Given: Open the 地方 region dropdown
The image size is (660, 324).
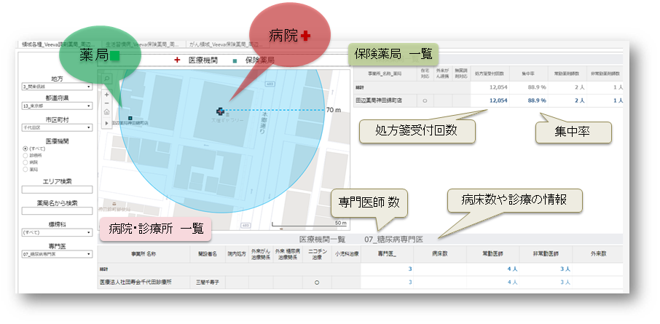Looking at the screenshot, I should (x=57, y=87).
